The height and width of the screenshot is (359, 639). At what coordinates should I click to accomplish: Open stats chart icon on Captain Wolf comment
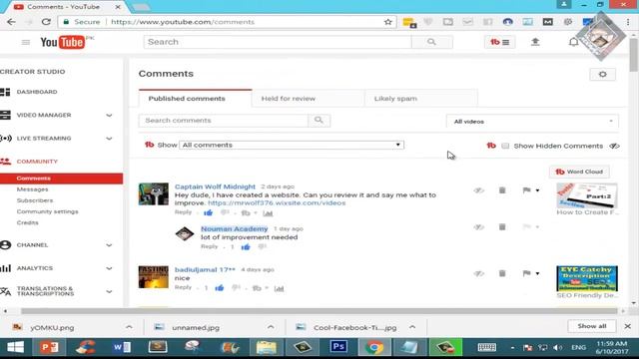tap(268, 213)
